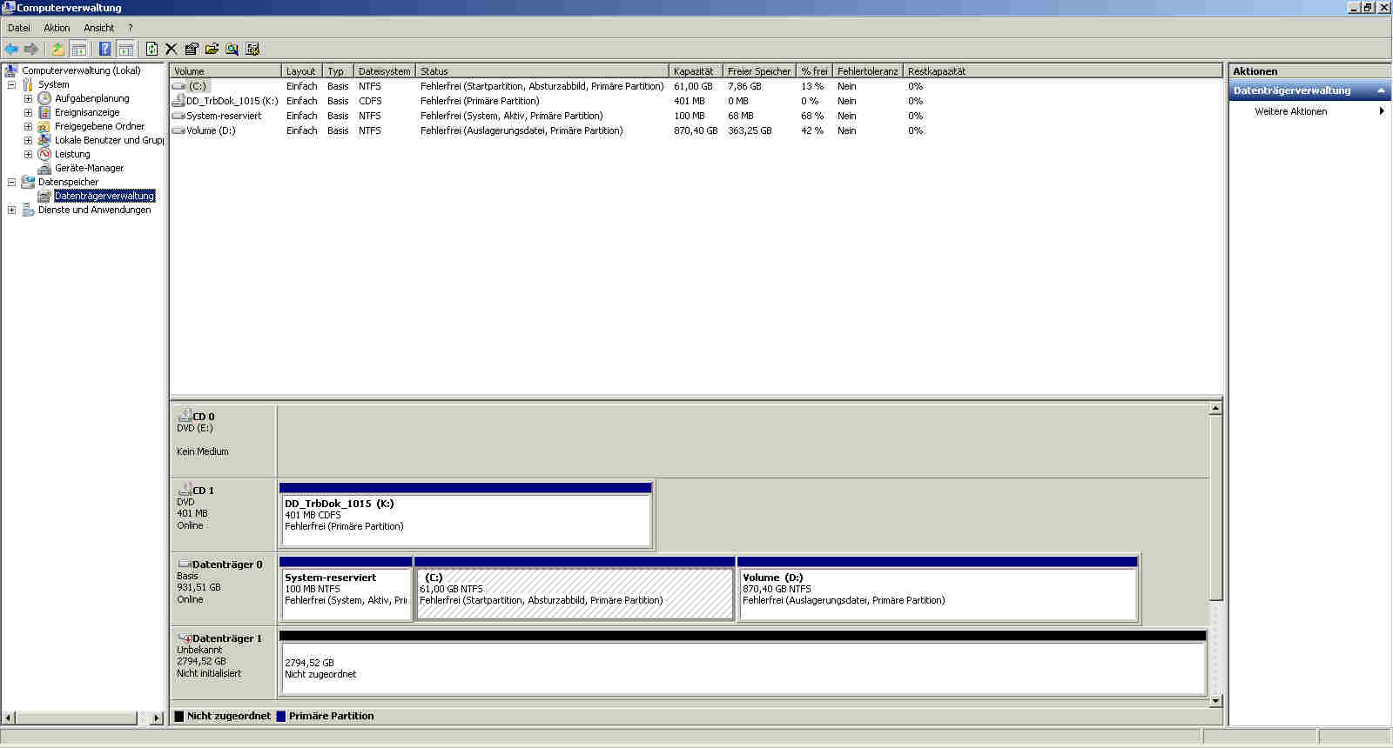The width and height of the screenshot is (1393, 748).
Task: Click the Ereignisanzeige icon in the tree
Action: [x=44, y=112]
